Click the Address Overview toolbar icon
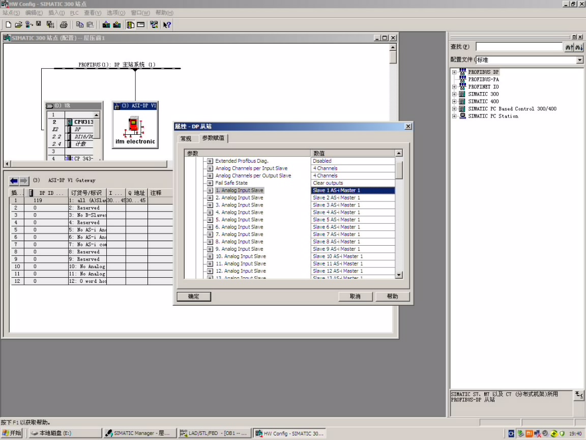586x440 pixels. [141, 25]
